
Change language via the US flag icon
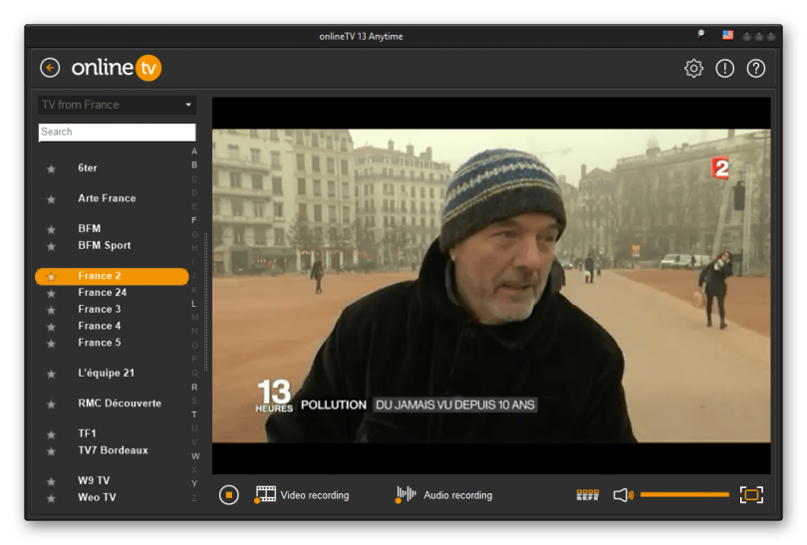tap(727, 35)
